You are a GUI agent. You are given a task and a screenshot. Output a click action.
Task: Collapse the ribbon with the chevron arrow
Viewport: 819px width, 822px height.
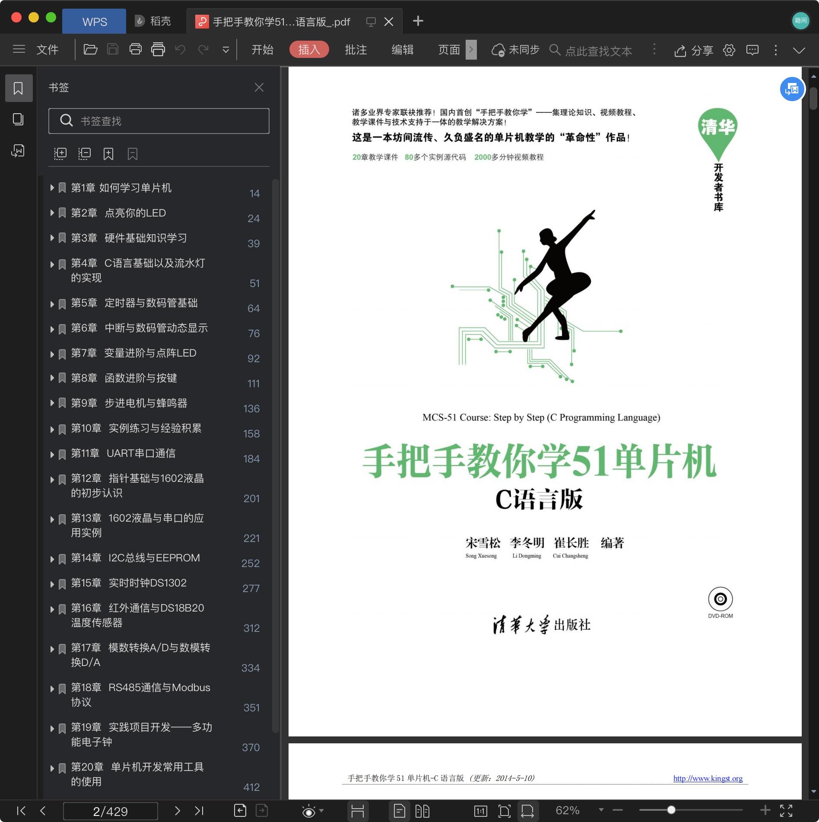pyautogui.click(x=799, y=50)
